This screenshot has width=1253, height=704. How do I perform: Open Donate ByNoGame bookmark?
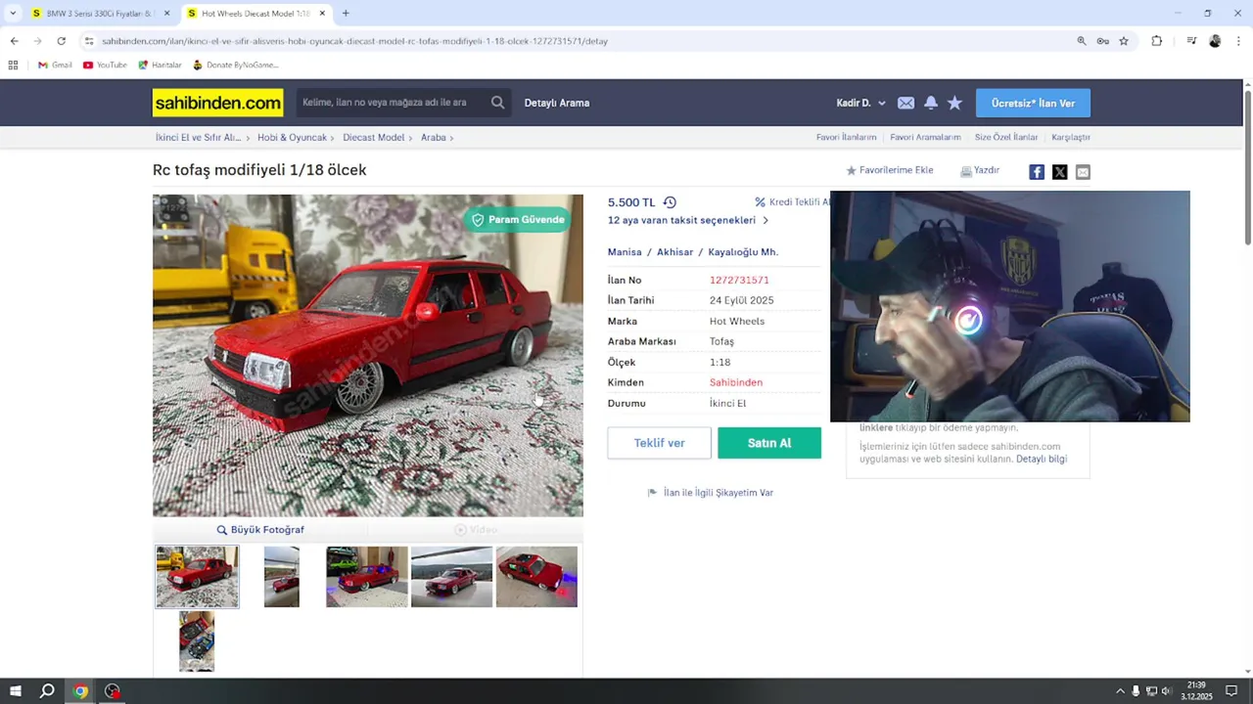click(x=235, y=65)
